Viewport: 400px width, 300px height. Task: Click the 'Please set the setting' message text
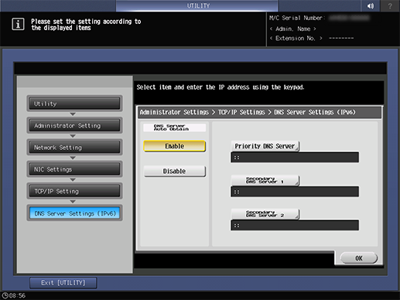pyautogui.click(x=86, y=25)
